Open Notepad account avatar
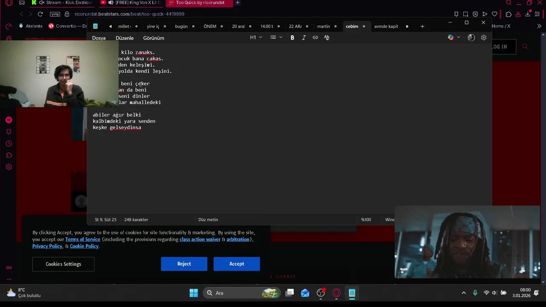The width and height of the screenshot is (546, 307). (x=471, y=38)
